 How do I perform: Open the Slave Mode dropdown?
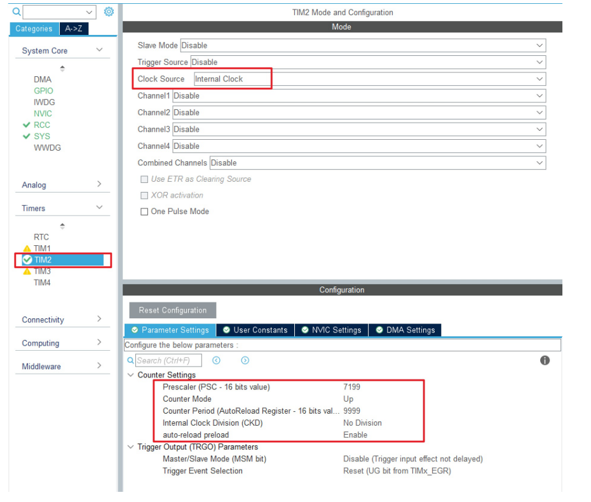tap(363, 45)
